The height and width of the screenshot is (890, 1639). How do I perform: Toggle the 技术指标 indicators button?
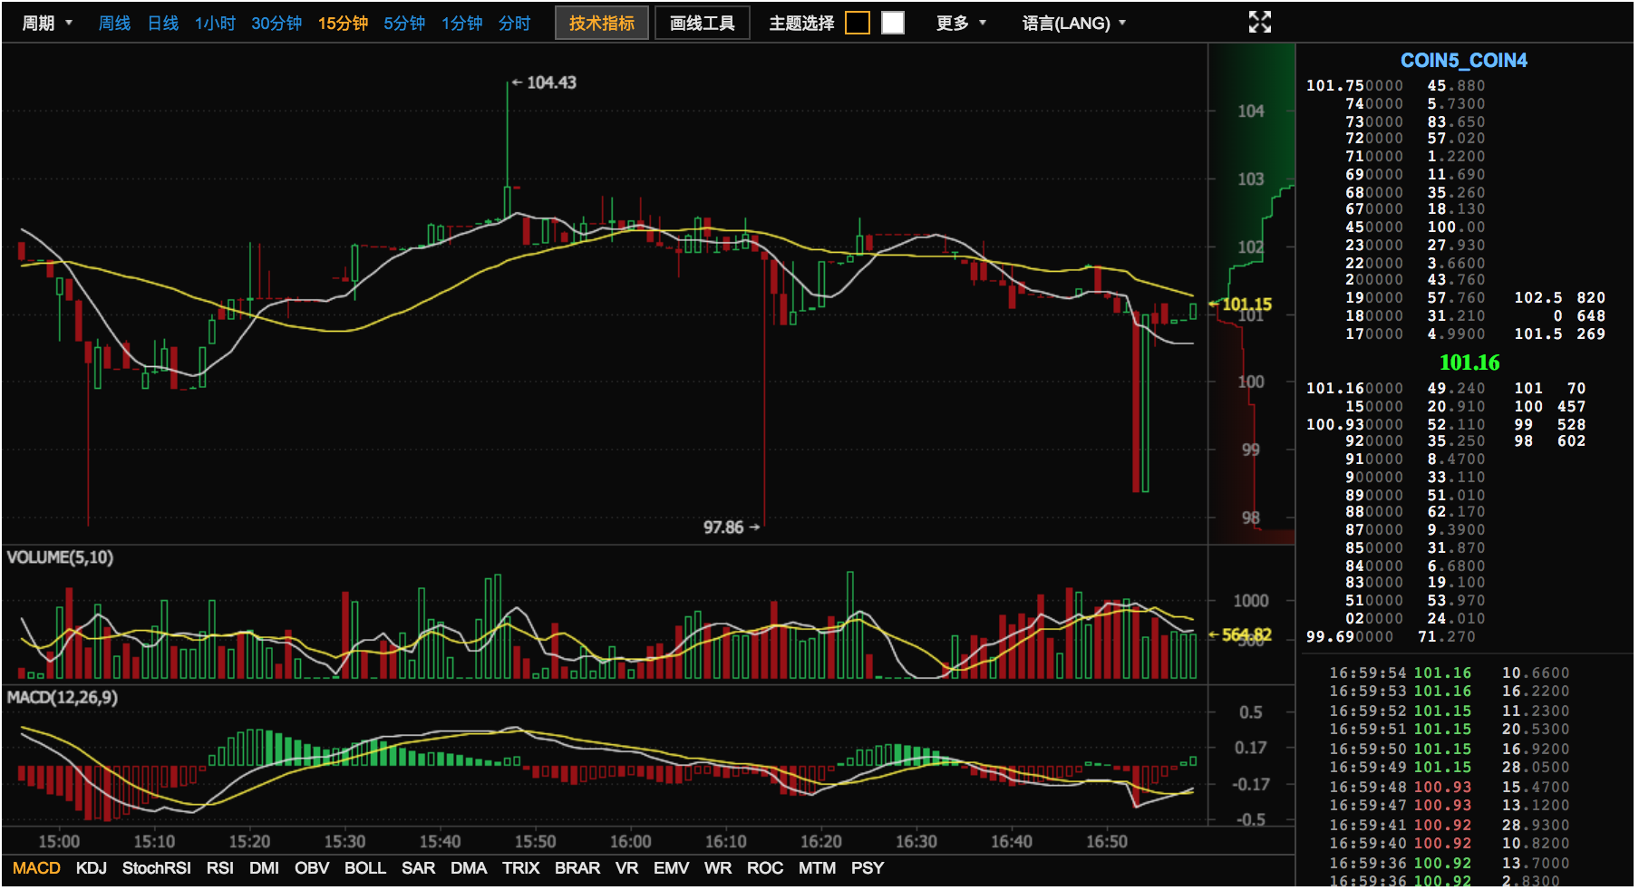(x=602, y=23)
